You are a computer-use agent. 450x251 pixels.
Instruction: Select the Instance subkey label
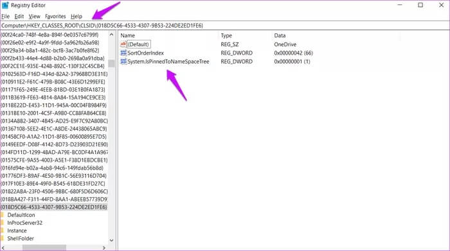pyautogui.click(x=17, y=230)
